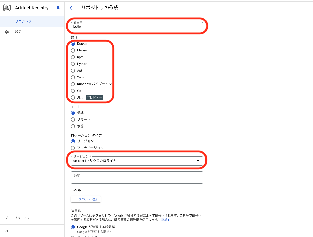Screen dimensions: 313x237
Task: Click the Artifact Registry logo icon
Action: tap(6, 8)
